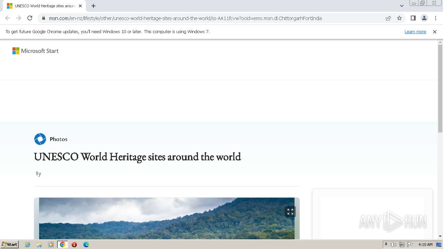This screenshot has width=443, height=249.
Task: Open the Action Center flag icon
Action: click(410, 245)
